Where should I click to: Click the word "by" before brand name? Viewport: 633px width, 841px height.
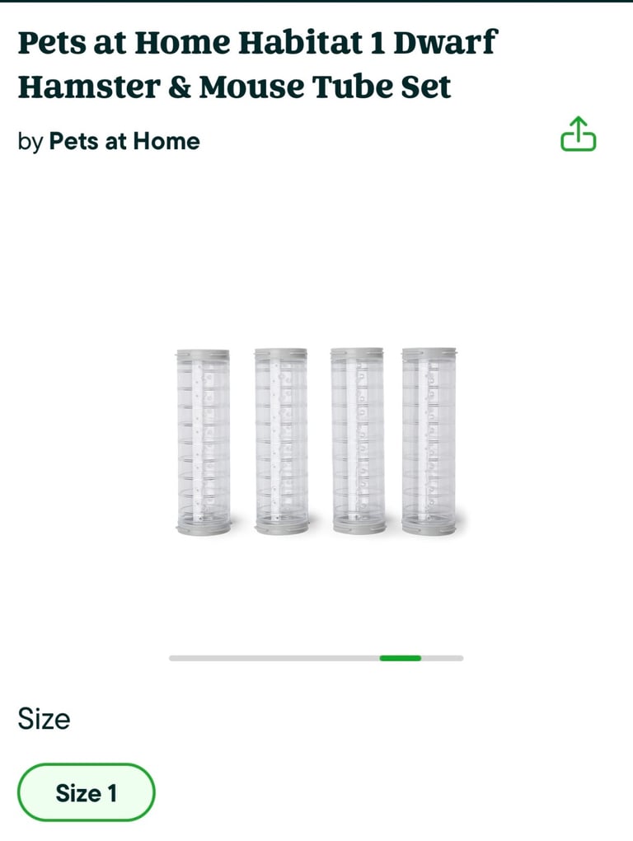[x=30, y=142]
